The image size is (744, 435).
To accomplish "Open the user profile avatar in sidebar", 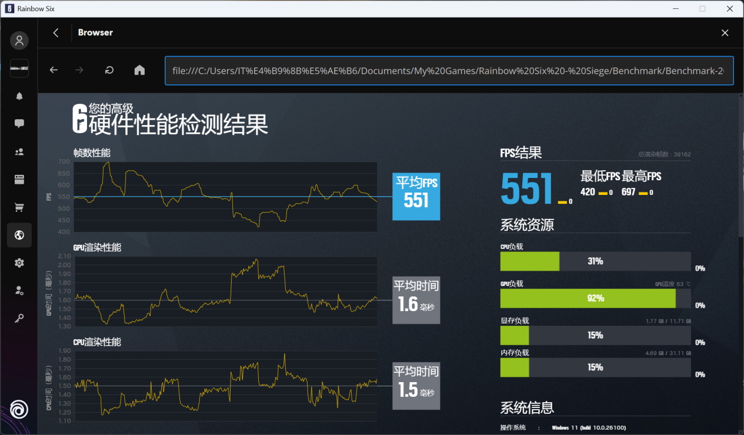I will [19, 41].
